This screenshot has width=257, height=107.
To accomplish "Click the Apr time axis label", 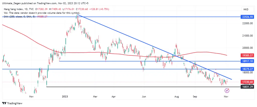I will click(114, 96).
